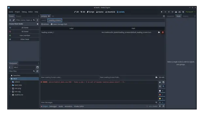Switch to the 3D workspace
Viewport: 204px width, 118px height.
[83, 12]
